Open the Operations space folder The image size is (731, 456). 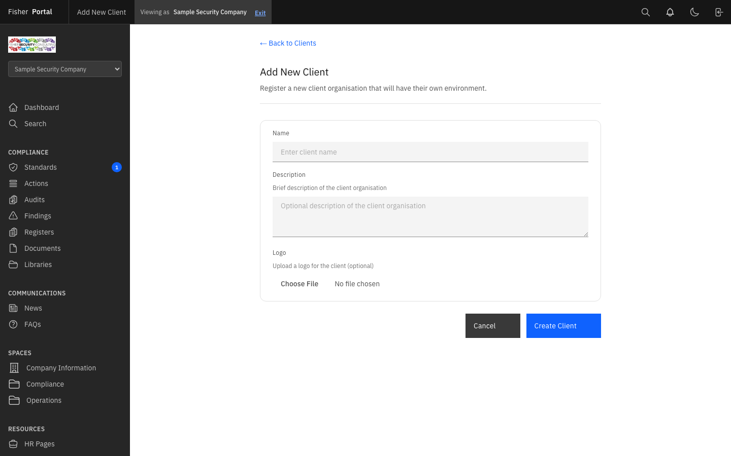pyautogui.click(x=14, y=400)
